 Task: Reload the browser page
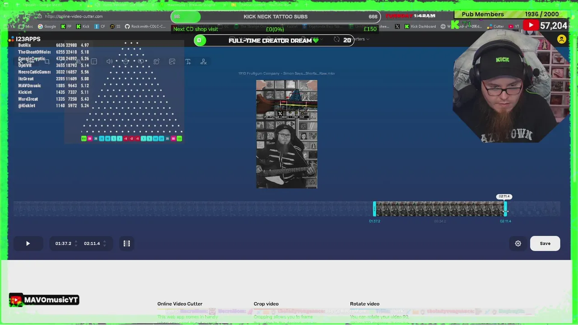point(28,16)
